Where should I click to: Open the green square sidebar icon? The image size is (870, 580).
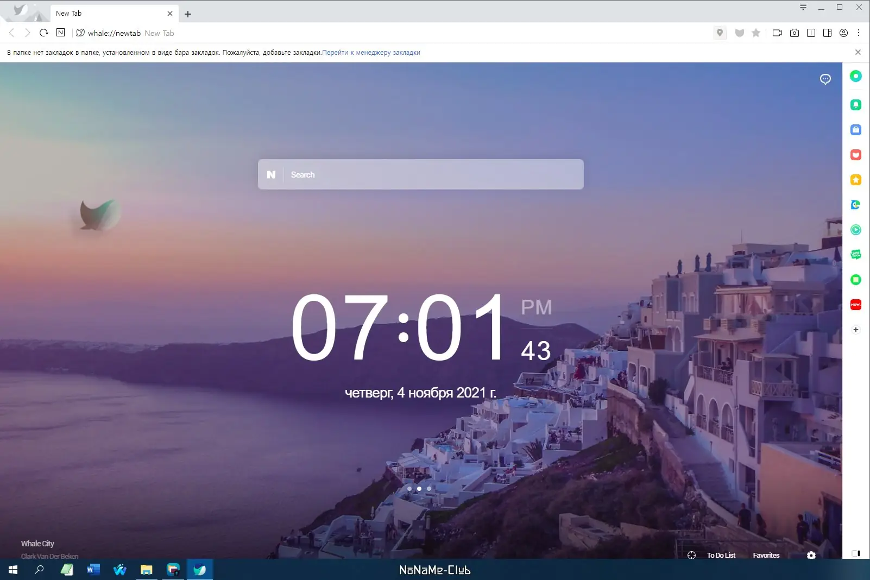click(x=855, y=280)
